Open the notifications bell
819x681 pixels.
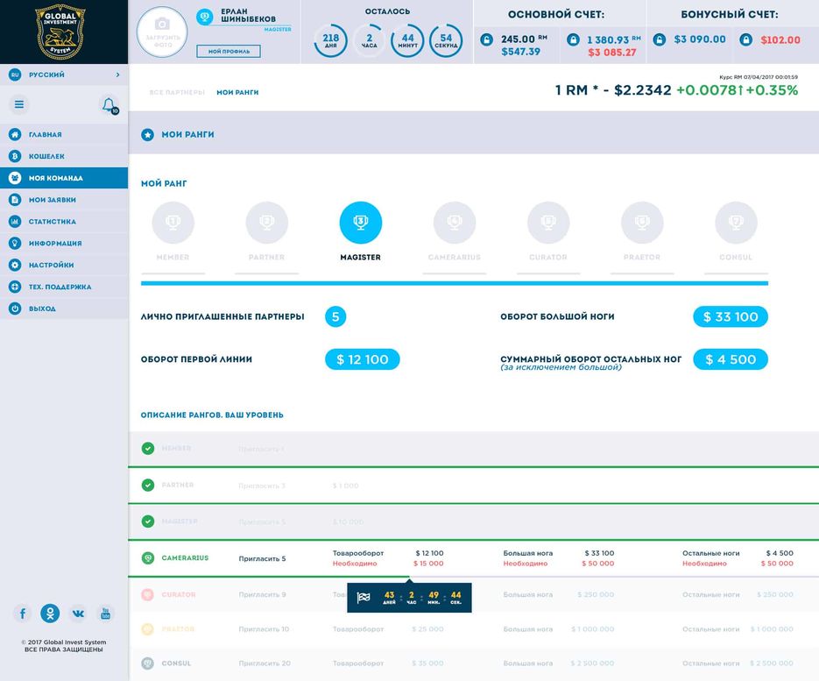[x=109, y=105]
